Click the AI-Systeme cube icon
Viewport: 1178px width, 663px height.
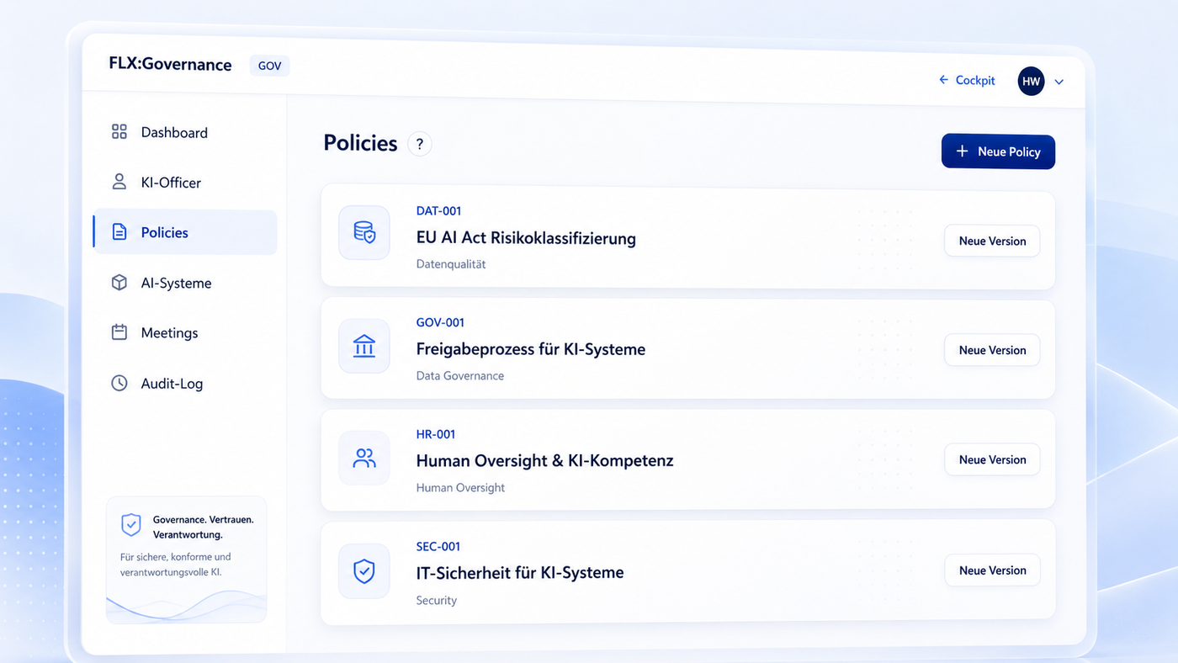pos(119,283)
